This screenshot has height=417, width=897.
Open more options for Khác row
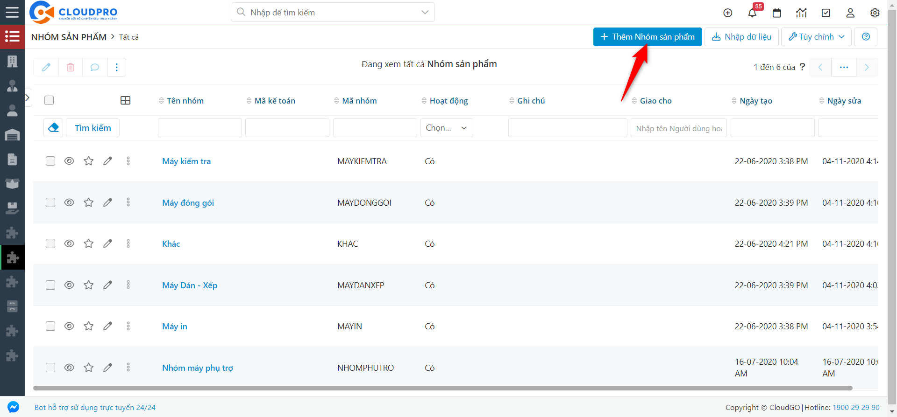click(x=128, y=243)
